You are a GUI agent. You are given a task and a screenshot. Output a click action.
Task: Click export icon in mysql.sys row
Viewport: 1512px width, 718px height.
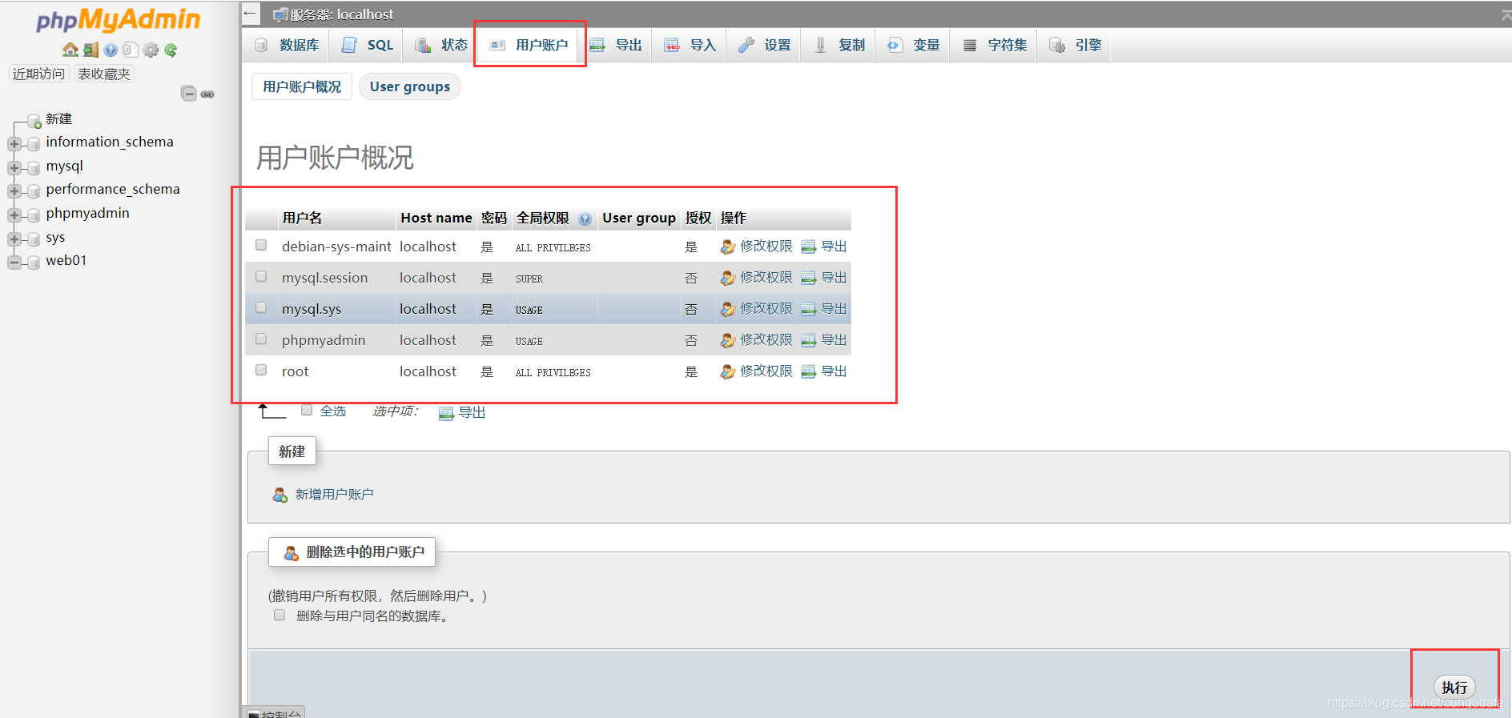pyautogui.click(x=809, y=309)
